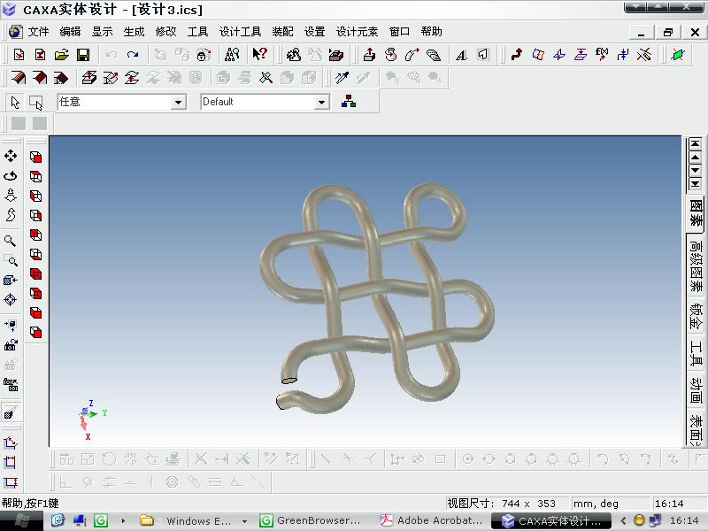Viewport: 708px width, 531px height.
Task: Select the Extrude feature tool icon
Action: coord(369,55)
